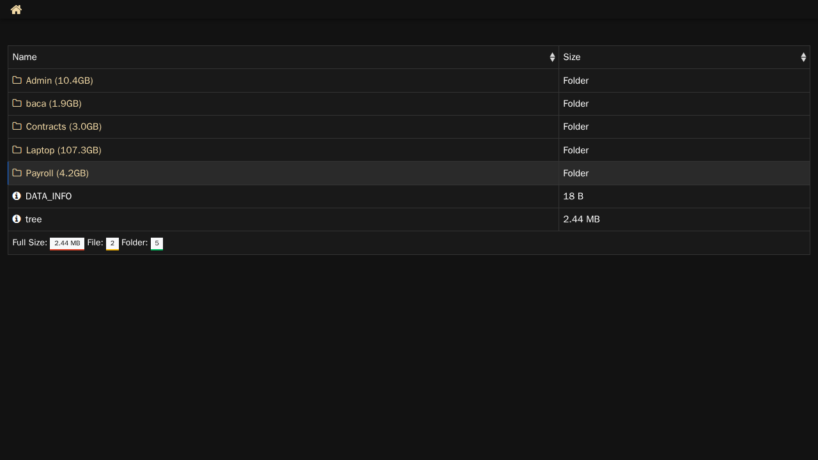The width and height of the screenshot is (818, 460).
Task: Click the Name column header
Action: point(25,57)
